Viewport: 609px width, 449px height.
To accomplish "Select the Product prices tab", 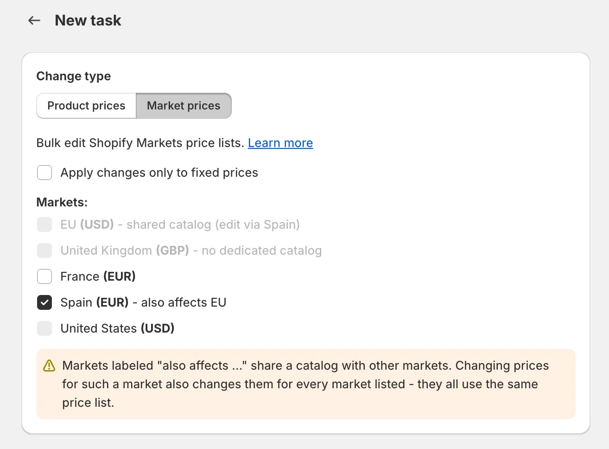I will click(86, 106).
